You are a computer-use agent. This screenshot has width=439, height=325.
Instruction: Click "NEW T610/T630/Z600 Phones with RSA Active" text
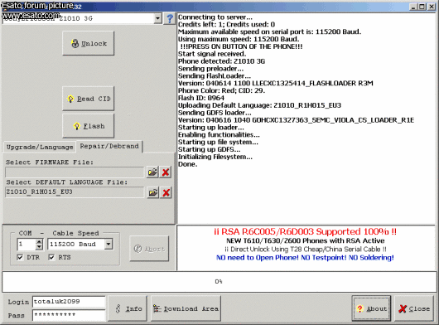pos(305,240)
